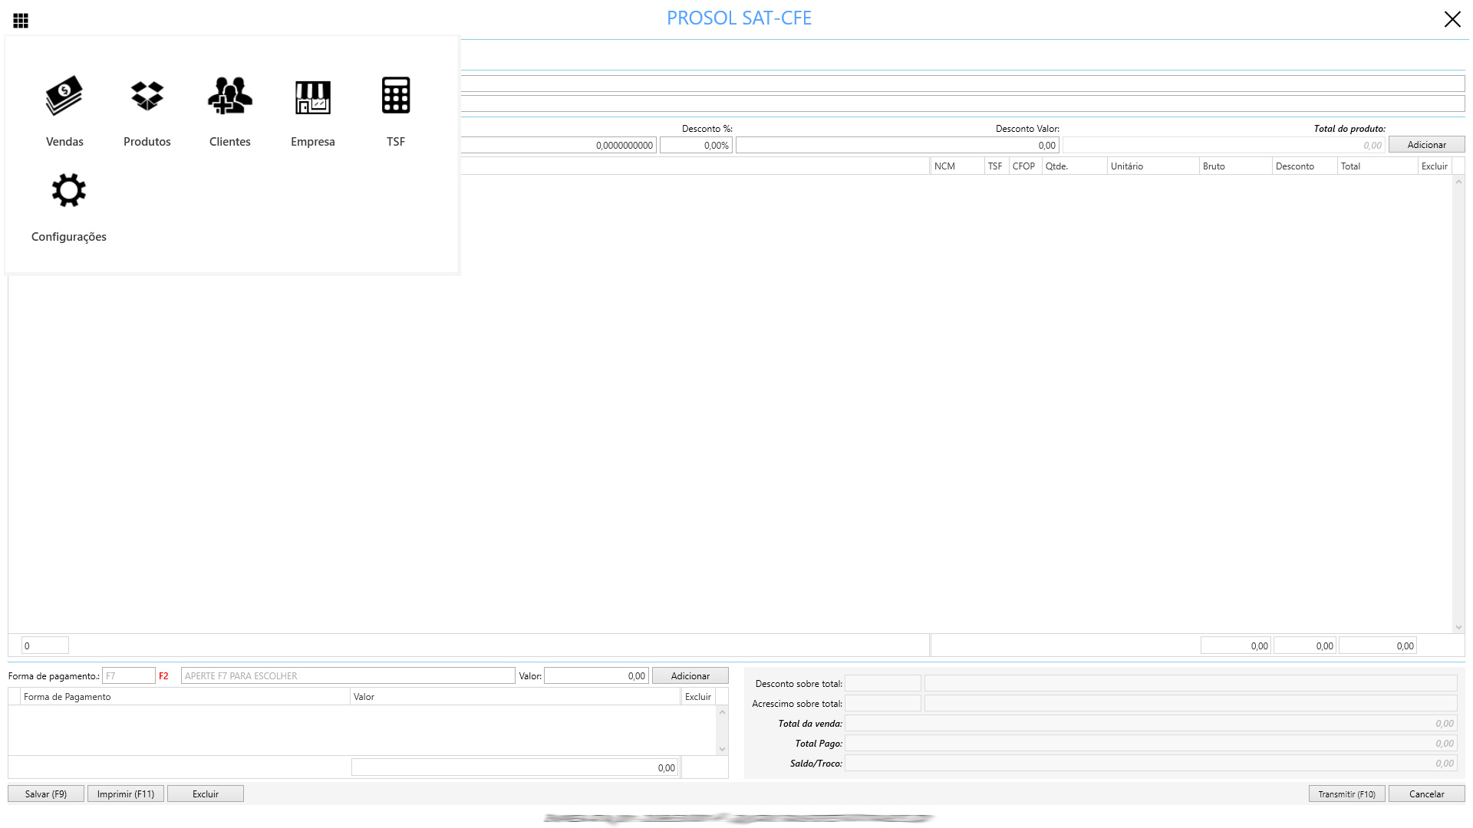Click the Excluir column header in items grid
Viewport: 1473px width, 828px height.
[x=1435, y=166]
